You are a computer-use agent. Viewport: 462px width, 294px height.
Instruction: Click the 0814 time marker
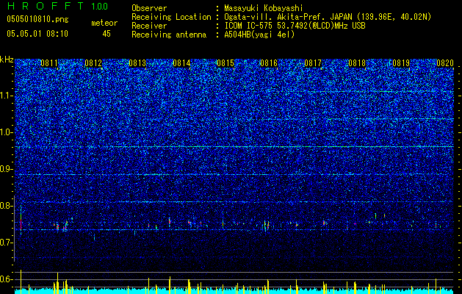click(x=181, y=63)
